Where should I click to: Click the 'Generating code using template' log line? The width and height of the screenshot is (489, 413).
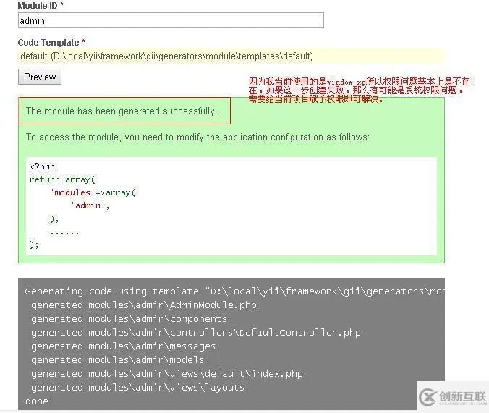(x=234, y=291)
